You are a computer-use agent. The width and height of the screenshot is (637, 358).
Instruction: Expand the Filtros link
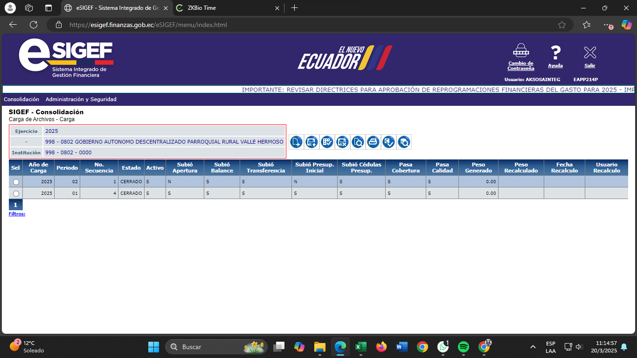click(17, 214)
